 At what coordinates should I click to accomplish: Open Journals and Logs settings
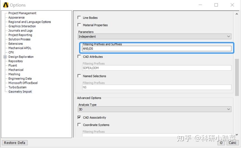20,30
